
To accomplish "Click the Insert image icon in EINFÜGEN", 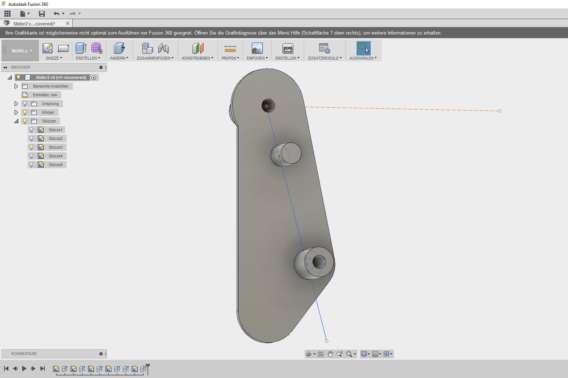I will 257,48.
